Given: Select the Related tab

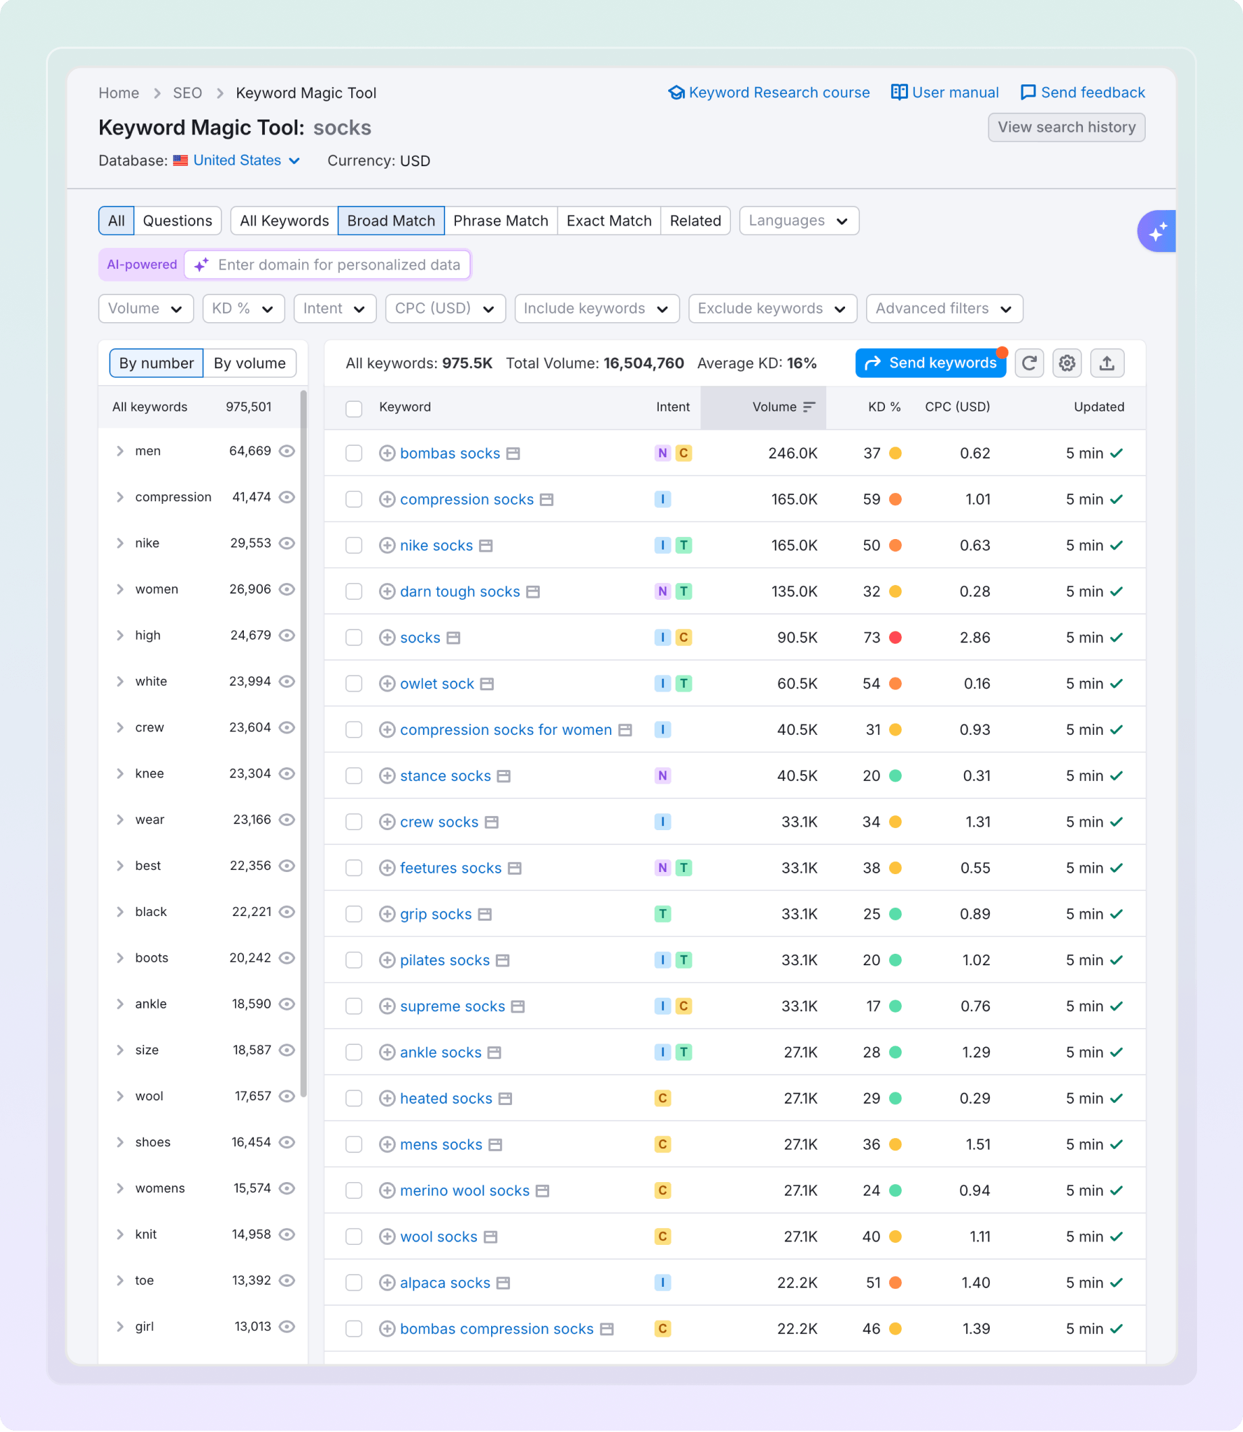Looking at the screenshot, I should click(695, 220).
